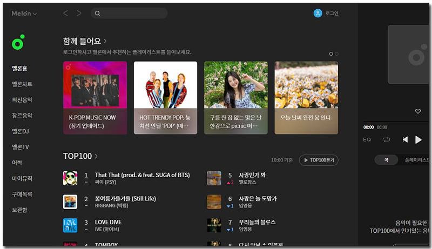Open the artist 싸이 (PSY)
432x249 pixels.
(x=105, y=182)
